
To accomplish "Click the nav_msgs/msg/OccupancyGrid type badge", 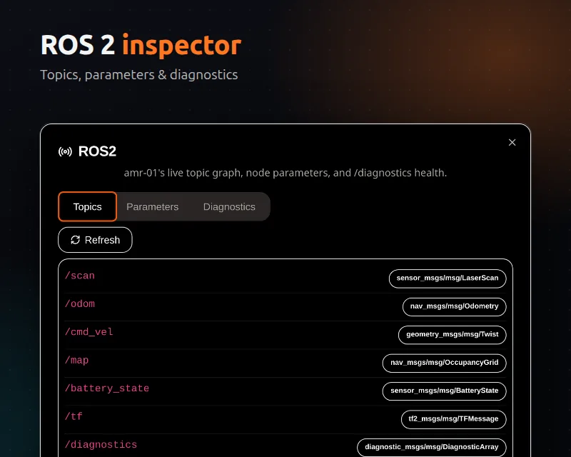I will click(x=444, y=363).
